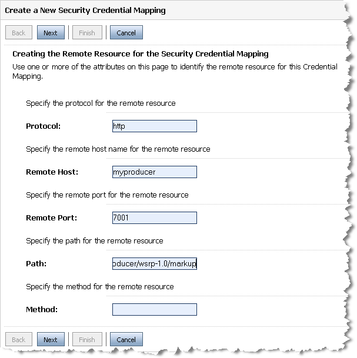Click into the Path text field

[x=155, y=264]
